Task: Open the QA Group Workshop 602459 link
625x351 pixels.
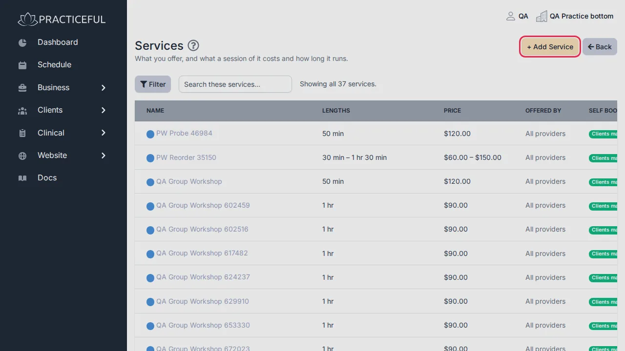Action: (x=203, y=205)
